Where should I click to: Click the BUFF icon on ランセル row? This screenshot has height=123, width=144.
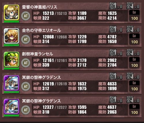113,53
